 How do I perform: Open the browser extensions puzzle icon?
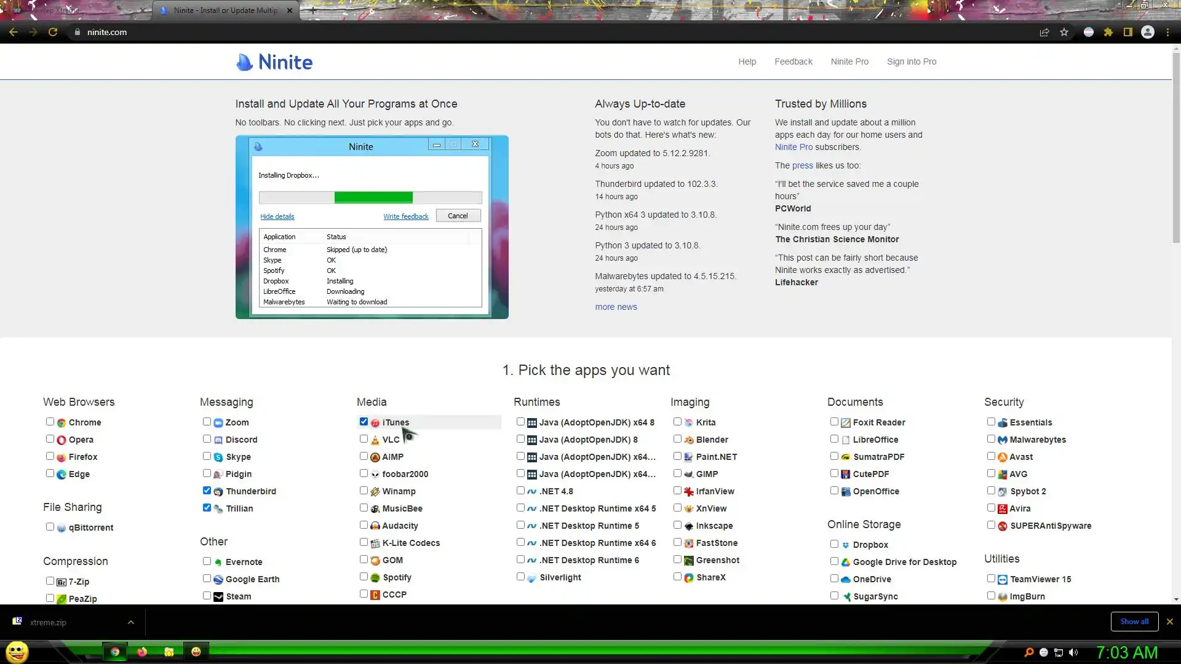1108,33
